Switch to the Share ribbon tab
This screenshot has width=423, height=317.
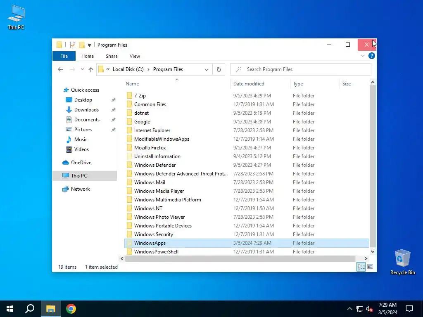tap(112, 56)
